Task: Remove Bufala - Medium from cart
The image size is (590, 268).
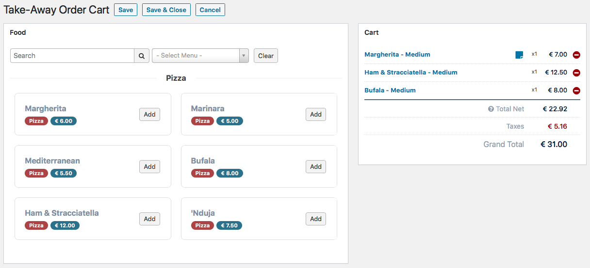Action: click(576, 90)
